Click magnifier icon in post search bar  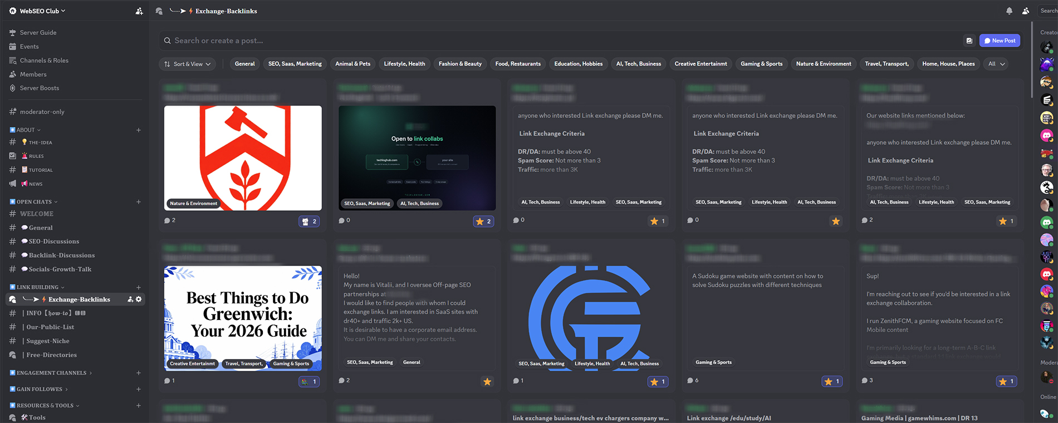click(x=167, y=41)
